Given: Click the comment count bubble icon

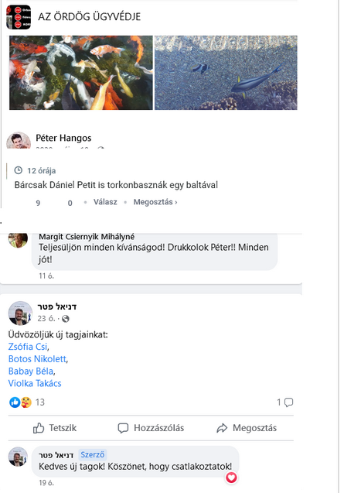Looking at the screenshot, I should [x=288, y=402].
